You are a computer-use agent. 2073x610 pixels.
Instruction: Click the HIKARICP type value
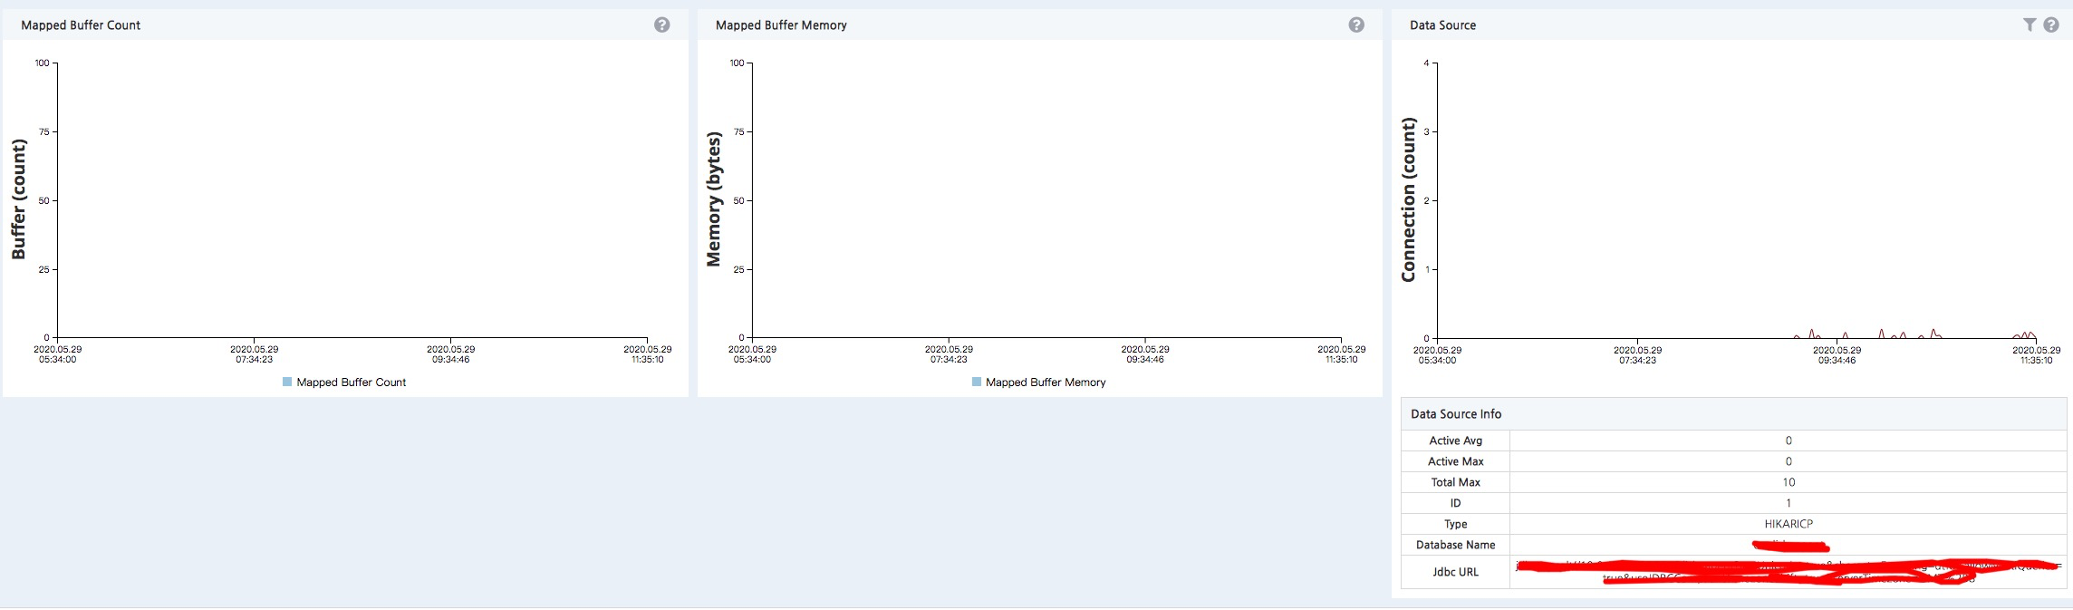(x=1788, y=524)
